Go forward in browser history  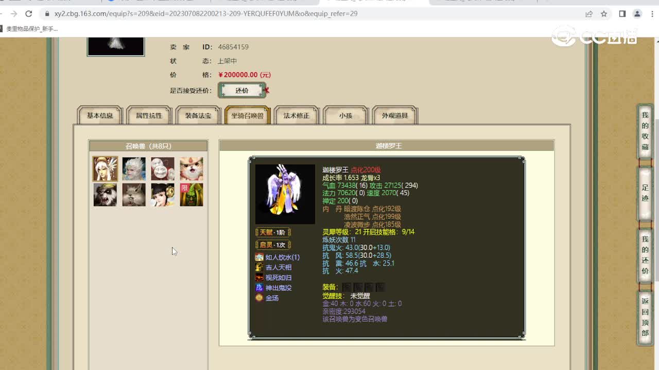14,14
